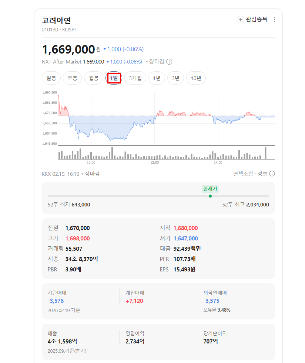Screen dimensions: 305x363
Task: Click the 1,690,500 price axis label
Action: click(50, 92)
